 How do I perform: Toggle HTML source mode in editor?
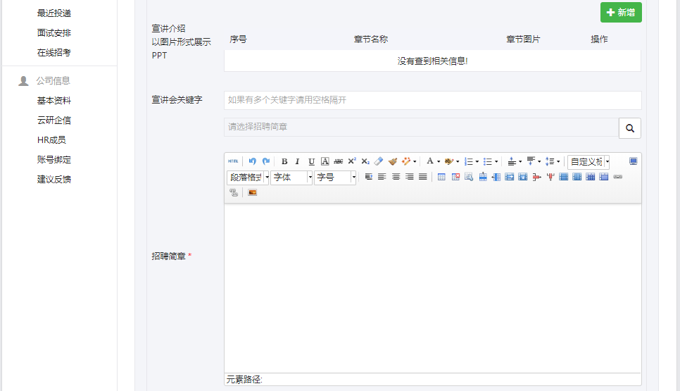233,161
